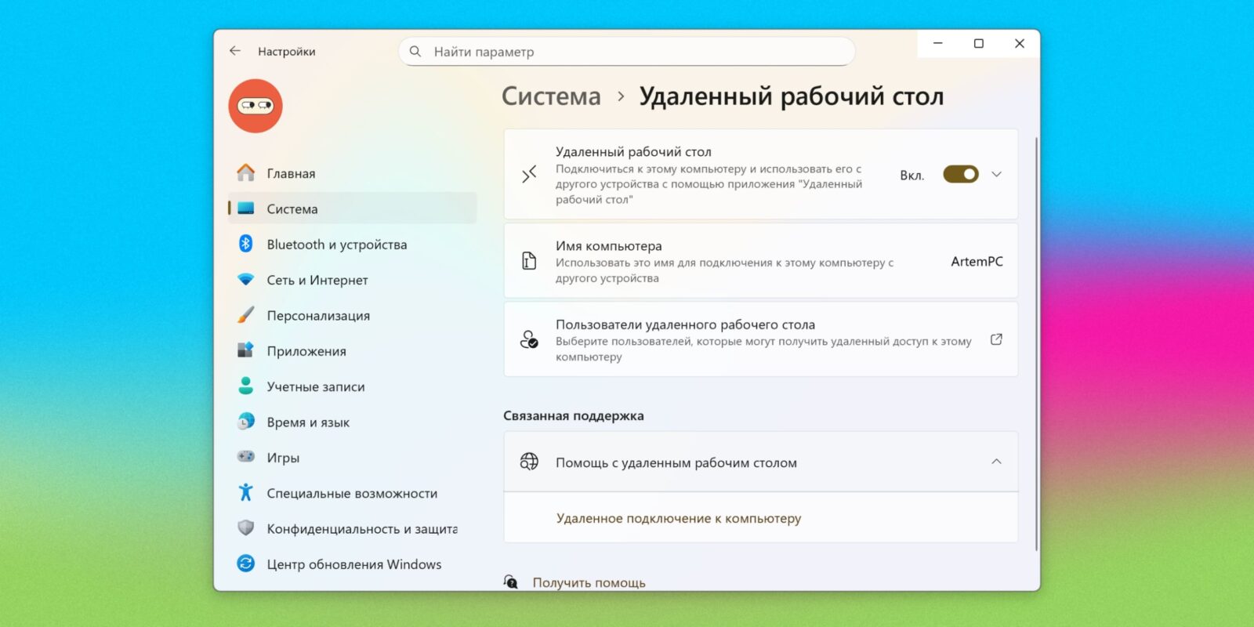Maximize the Настройки window
This screenshot has height=627, width=1254.
click(x=978, y=44)
